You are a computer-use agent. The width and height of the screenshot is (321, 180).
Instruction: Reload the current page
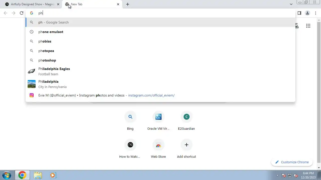coord(22,13)
